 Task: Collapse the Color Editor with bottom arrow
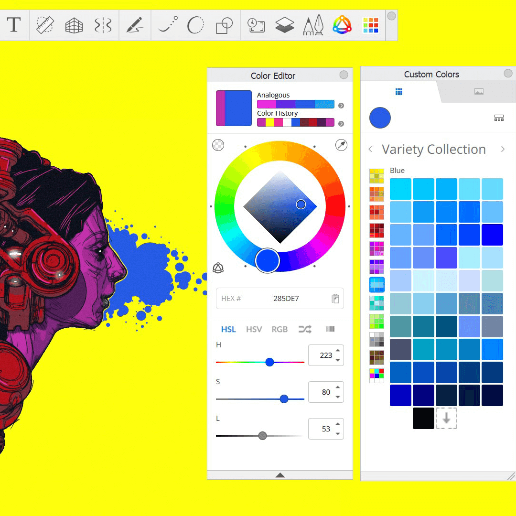(280, 475)
